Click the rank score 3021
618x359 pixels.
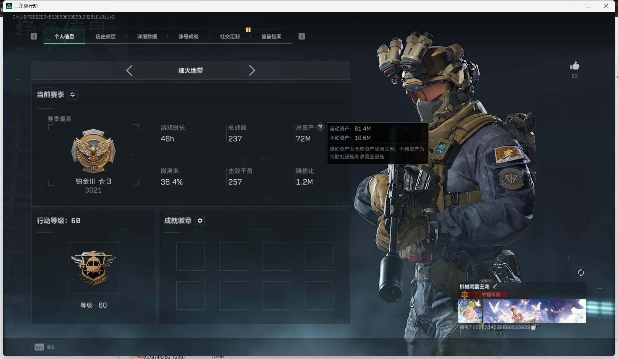(x=93, y=190)
